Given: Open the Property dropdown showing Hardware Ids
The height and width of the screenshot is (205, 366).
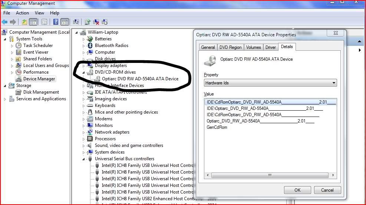Looking at the screenshot, I should pos(270,83).
